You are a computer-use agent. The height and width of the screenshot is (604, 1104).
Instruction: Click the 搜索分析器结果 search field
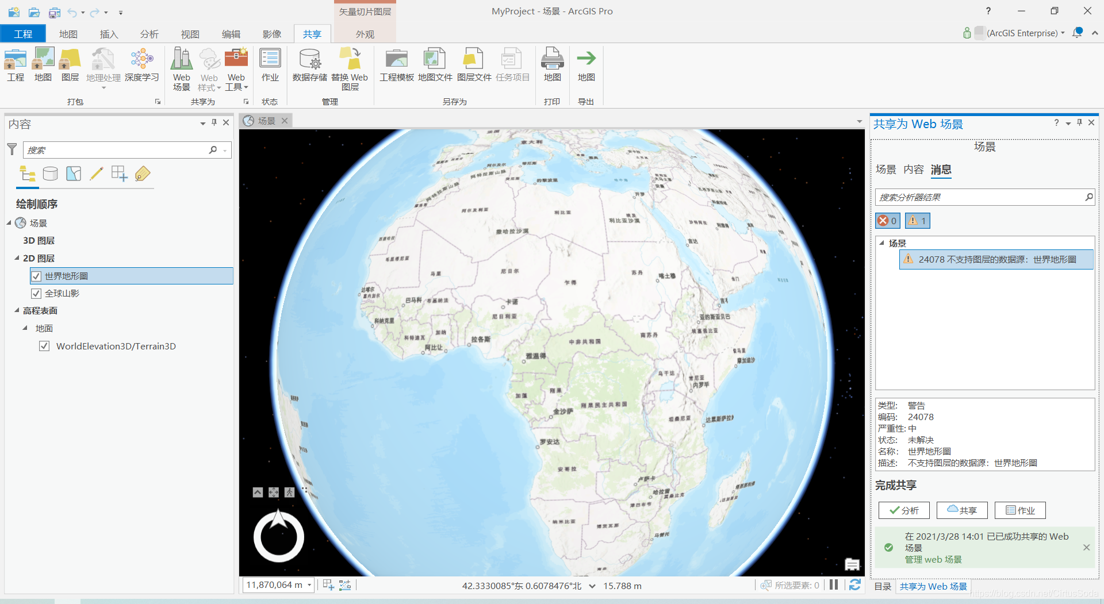(x=984, y=197)
